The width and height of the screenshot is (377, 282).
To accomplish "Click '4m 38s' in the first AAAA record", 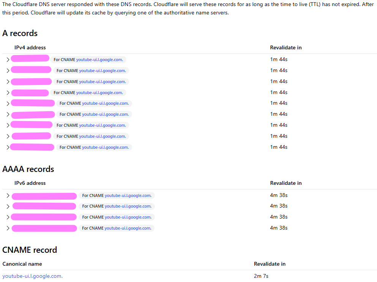I will click(x=279, y=195).
